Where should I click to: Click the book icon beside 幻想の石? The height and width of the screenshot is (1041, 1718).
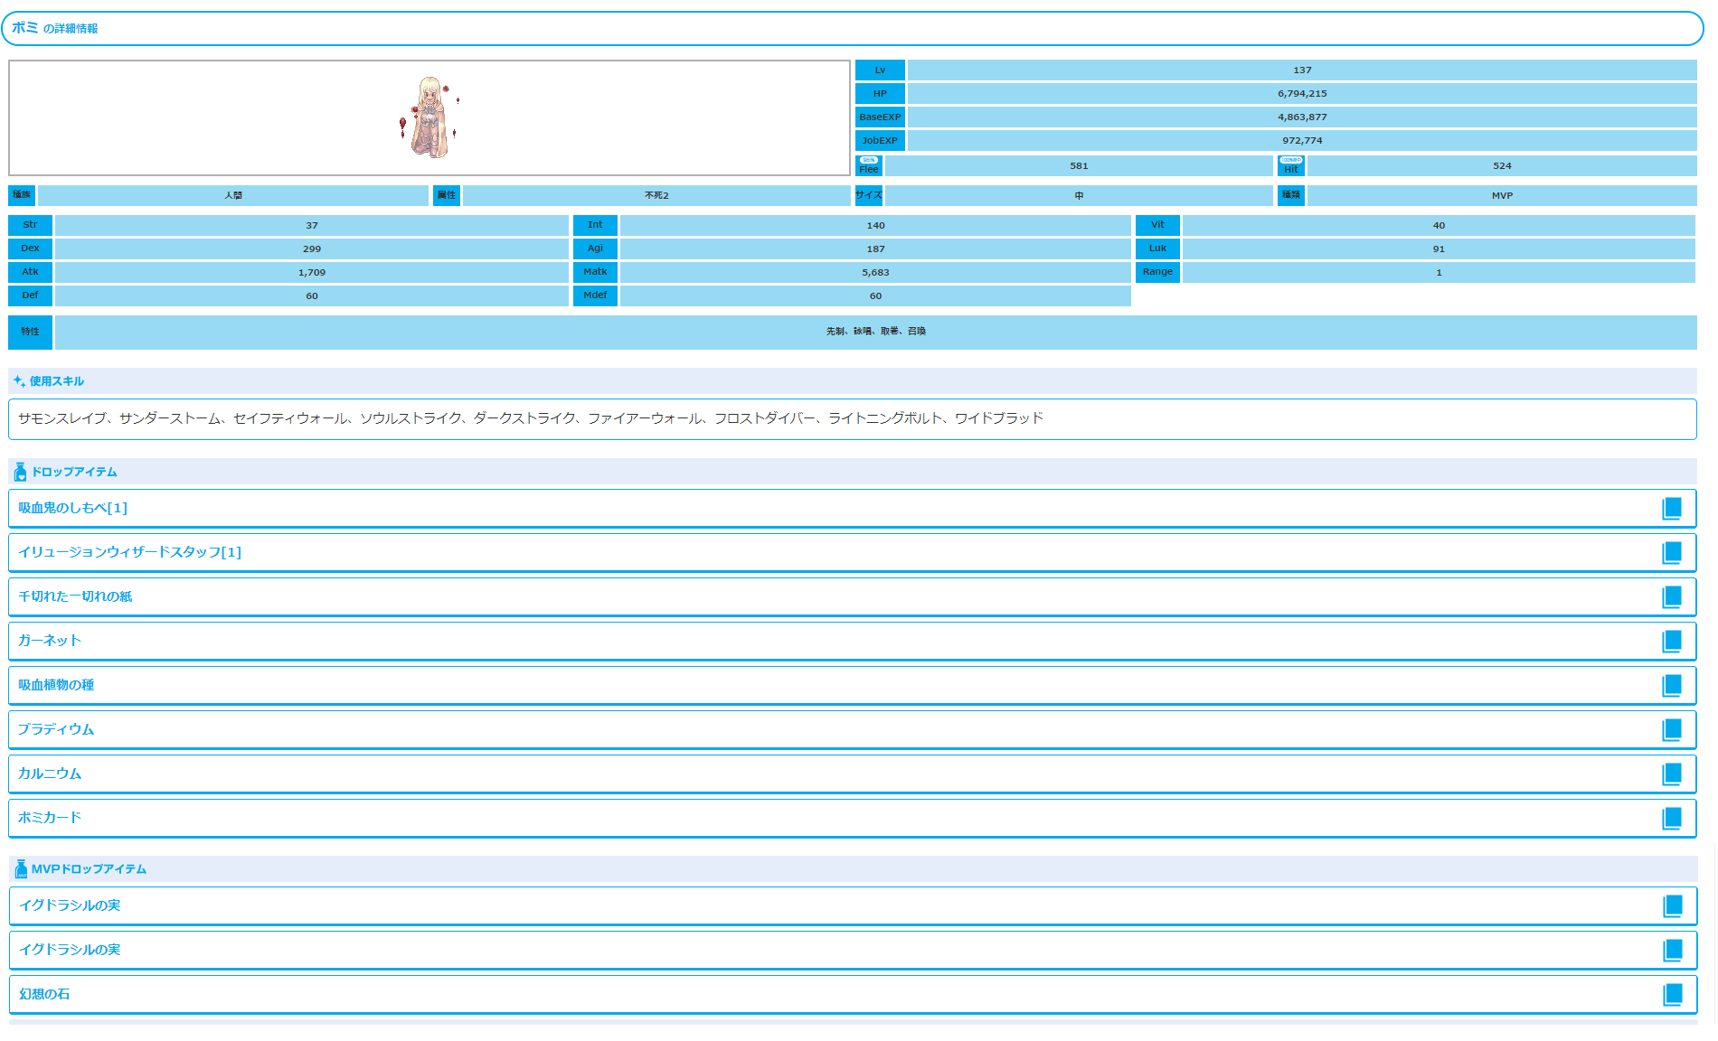(x=1672, y=995)
